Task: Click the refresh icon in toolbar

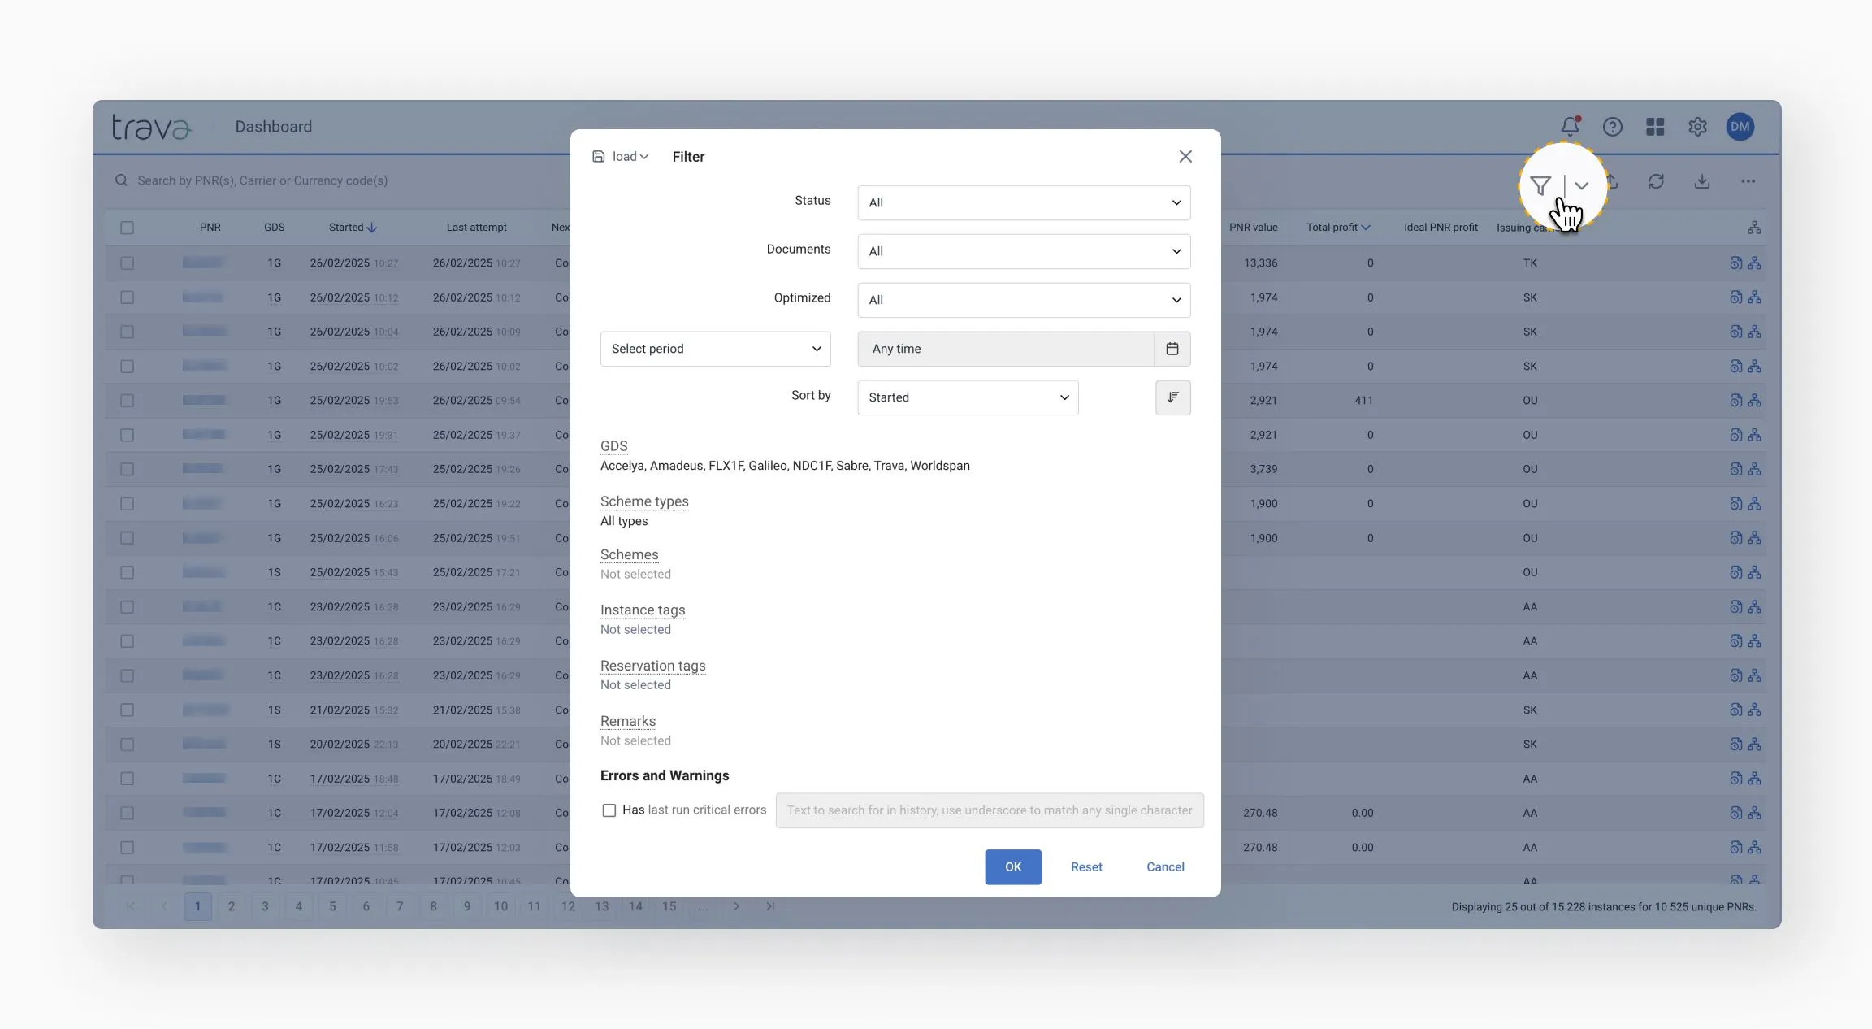Action: coord(1656,181)
